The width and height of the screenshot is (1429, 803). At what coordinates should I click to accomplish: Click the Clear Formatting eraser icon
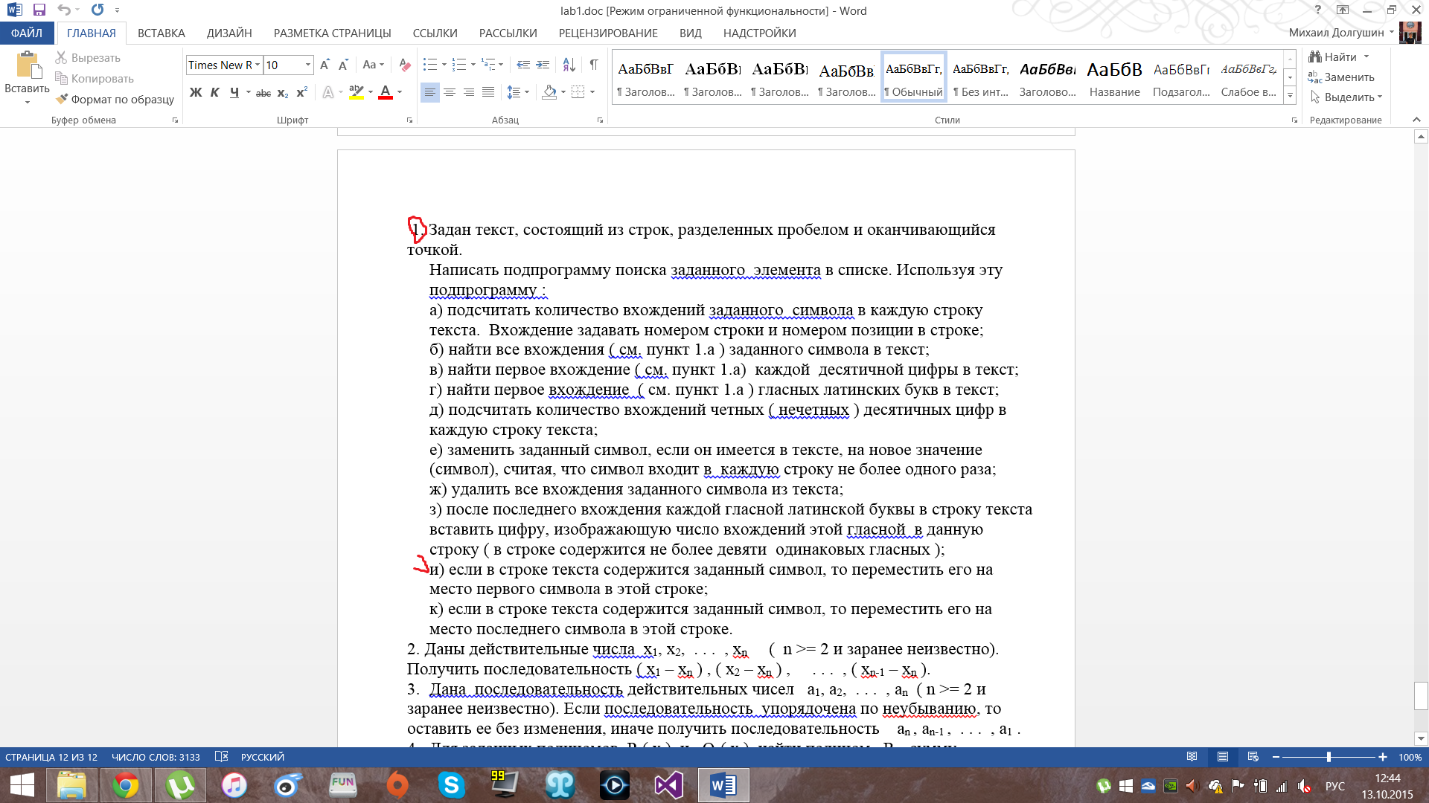click(404, 65)
